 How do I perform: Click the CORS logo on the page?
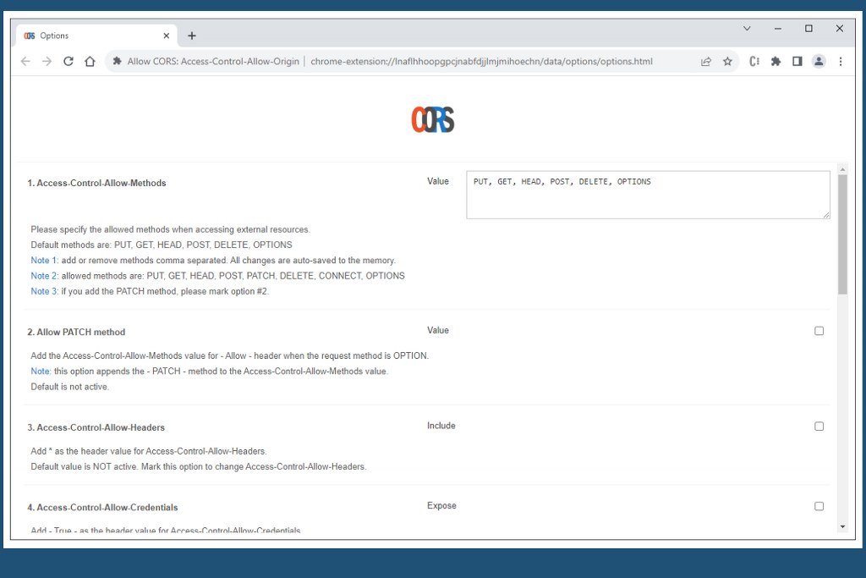(x=432, y=119)
